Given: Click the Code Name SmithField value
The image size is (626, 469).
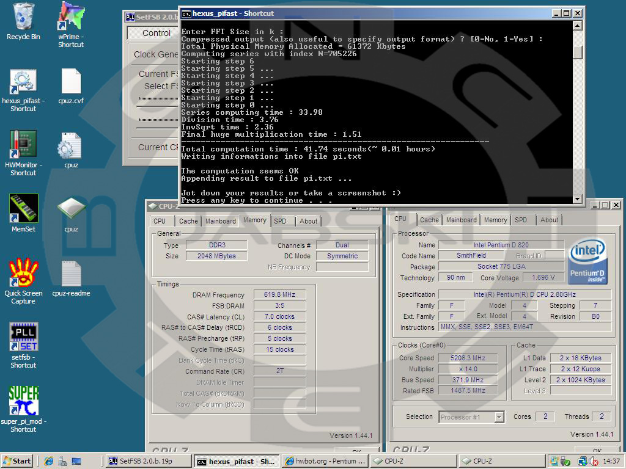Looking at the screenshot, I should click(471, 256).
